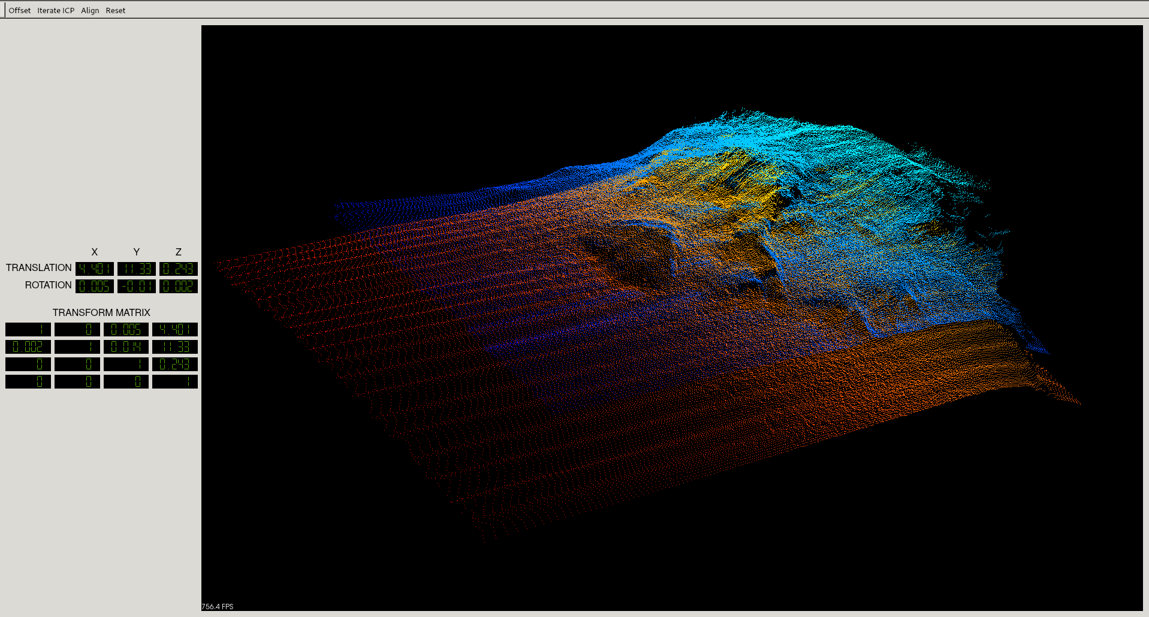The height and width of the screenshot is (617, 1149).
Task: Click transform matrix cell showing 11.33
Action: click(175, 347)
